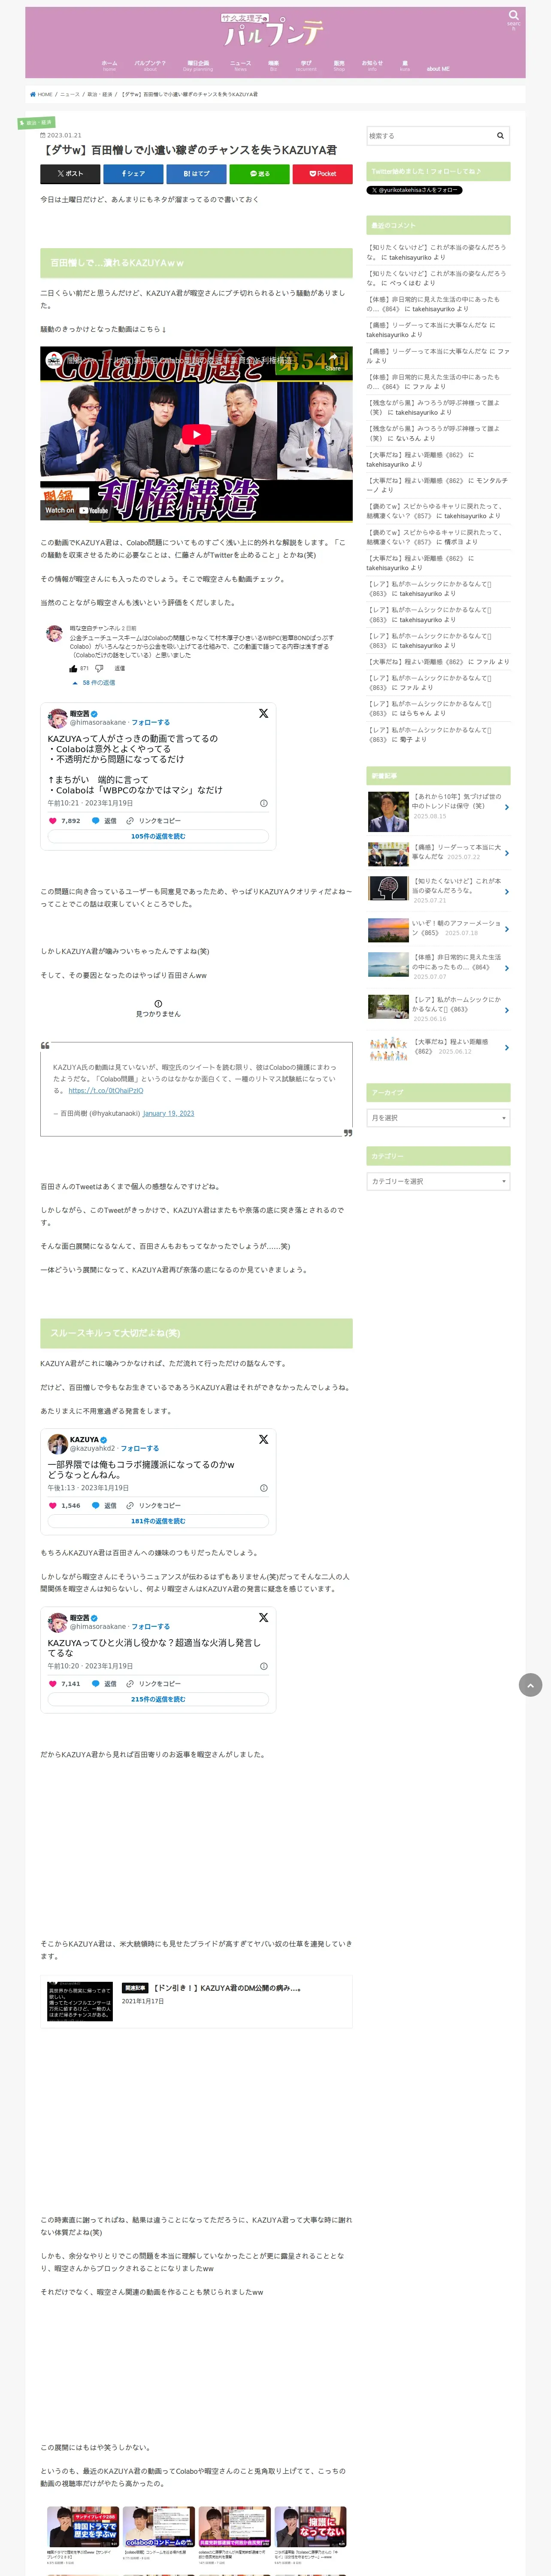The width and height of the screenshot is (551, 2576).
Task: Share article on Facebook シェア button
Action: tap(133, 173)
